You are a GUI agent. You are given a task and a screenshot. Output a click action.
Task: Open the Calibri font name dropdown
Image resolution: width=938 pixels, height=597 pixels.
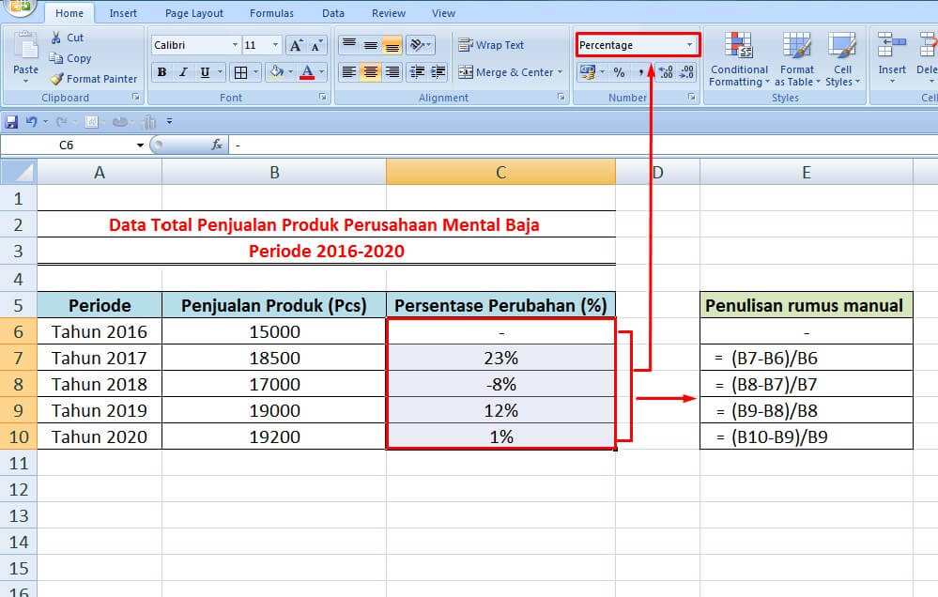tap(236, 44)
